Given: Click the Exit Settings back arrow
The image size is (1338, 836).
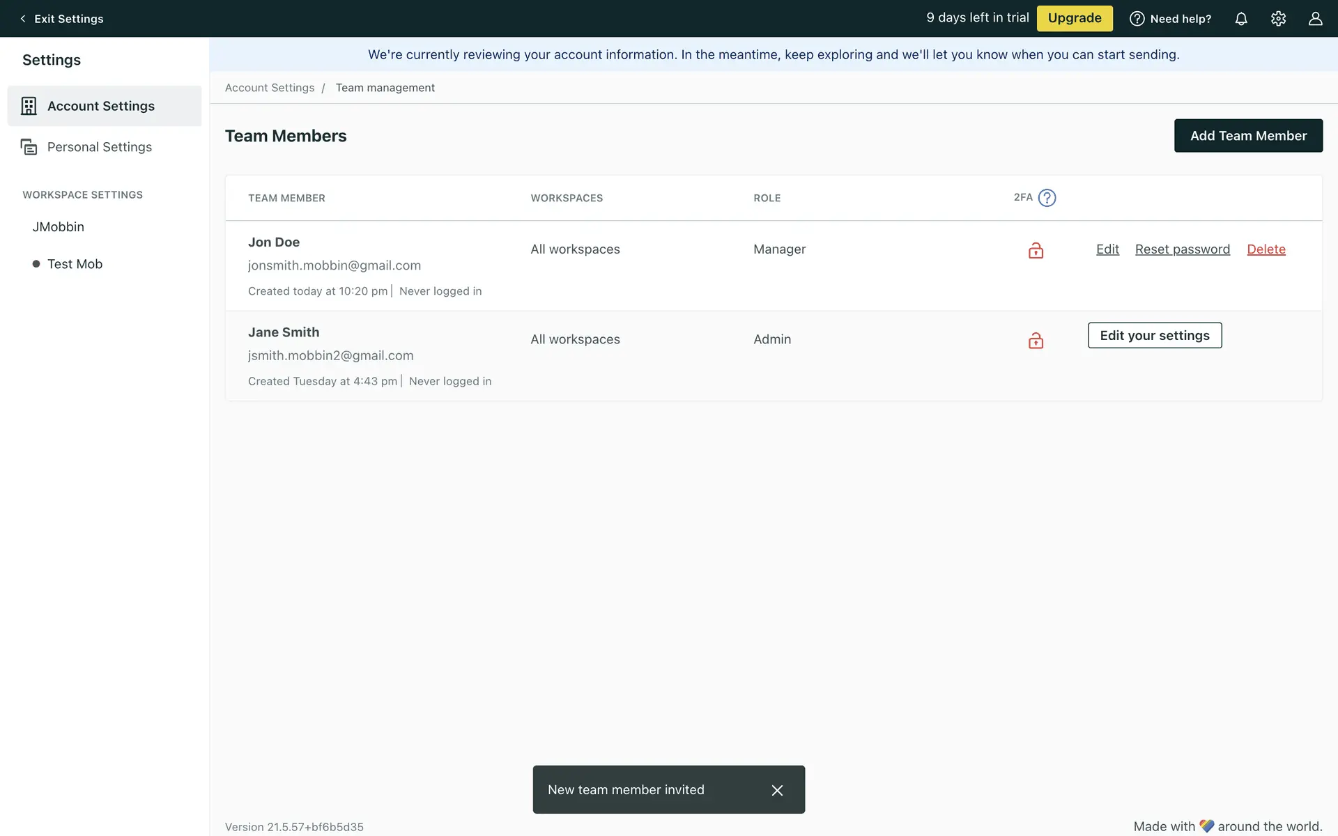Looking at the screenshot, I should (x=23, y=19).
